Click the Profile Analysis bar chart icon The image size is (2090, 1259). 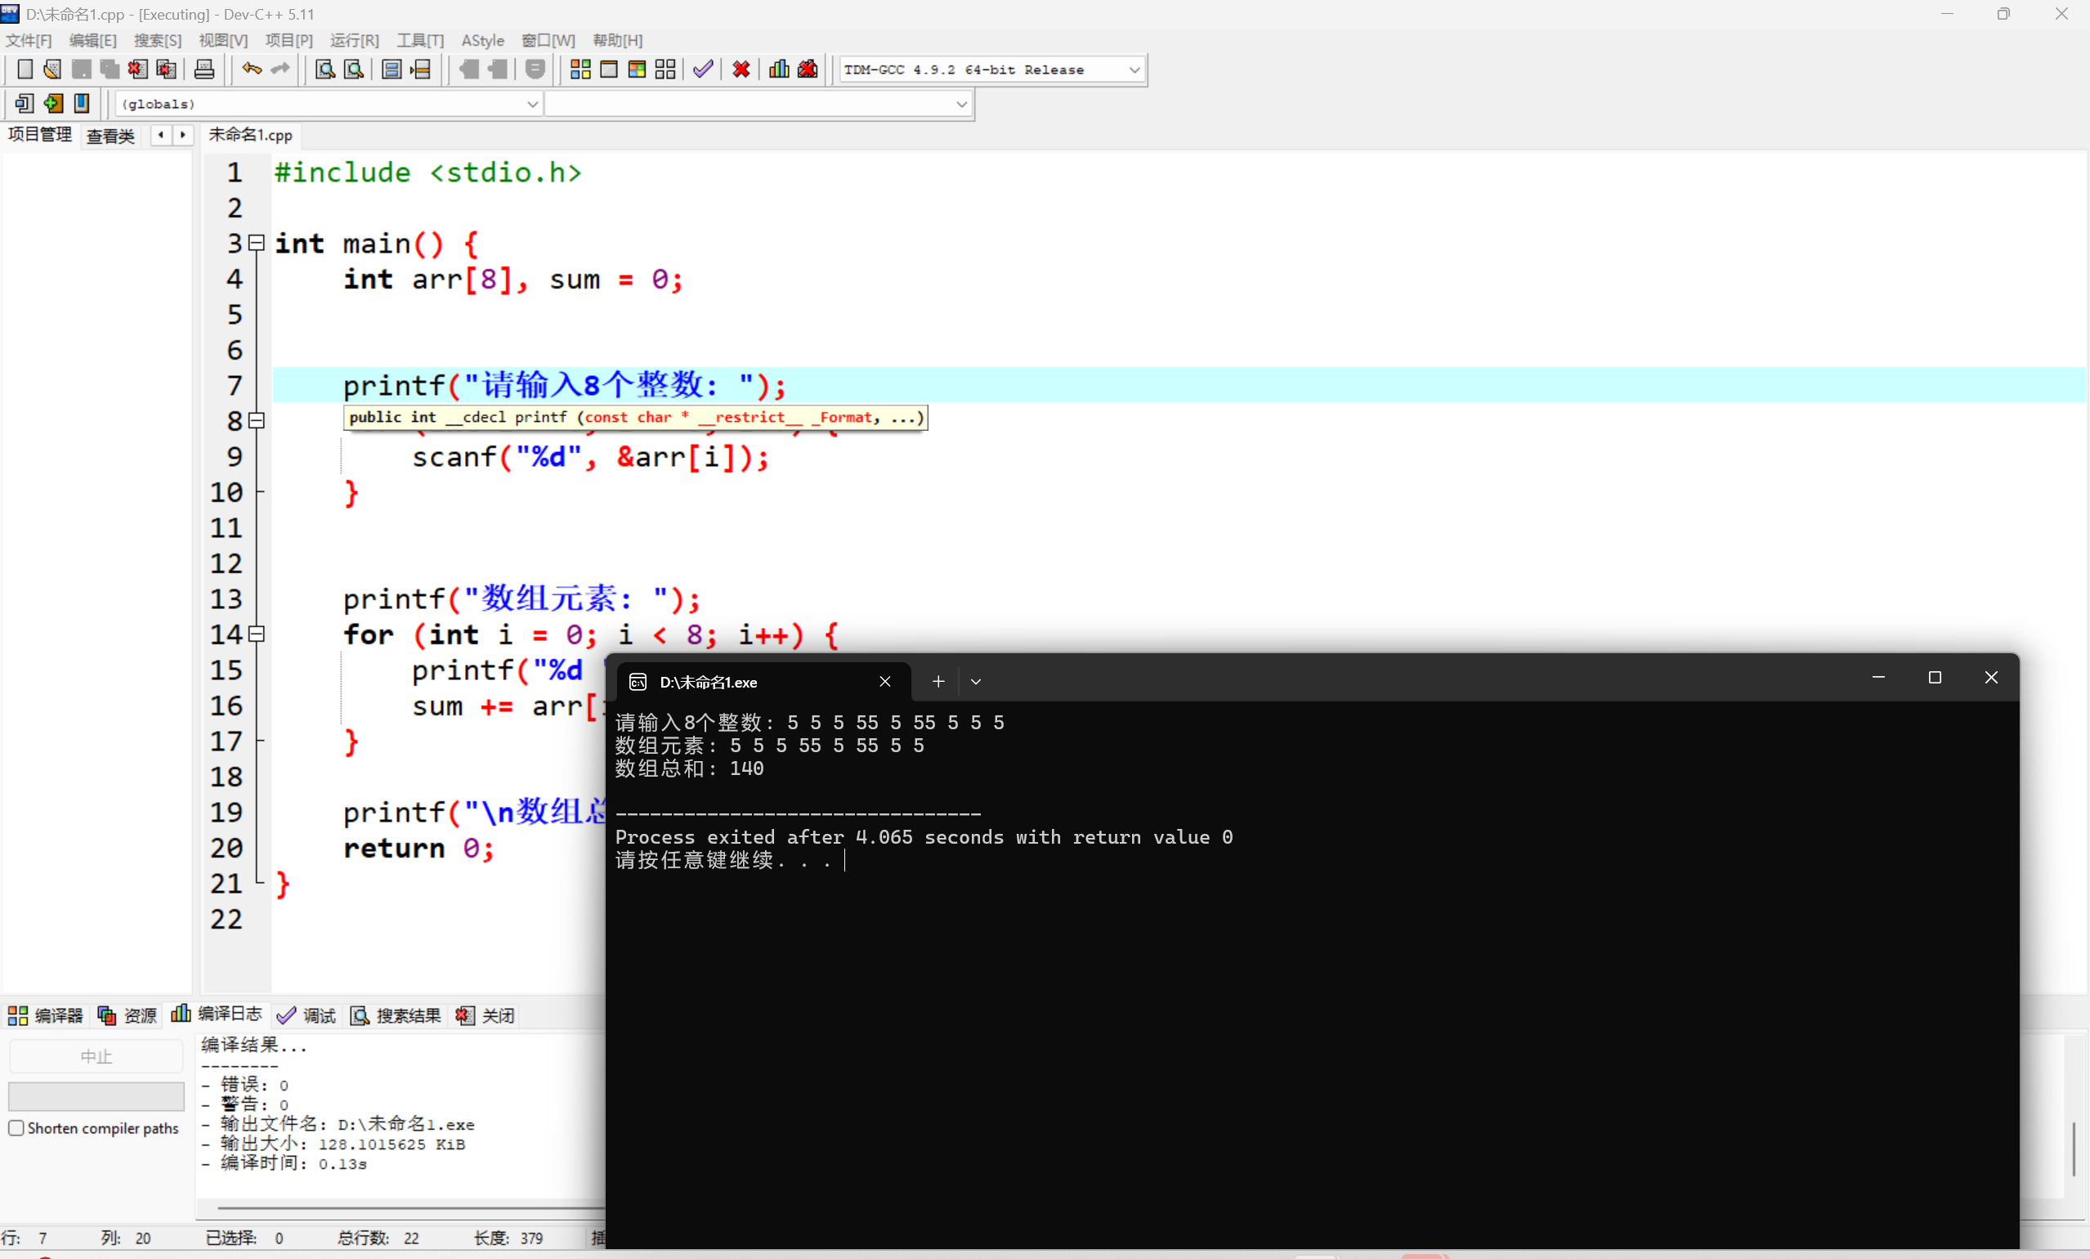pyautogui.click(x=779, y=69)
